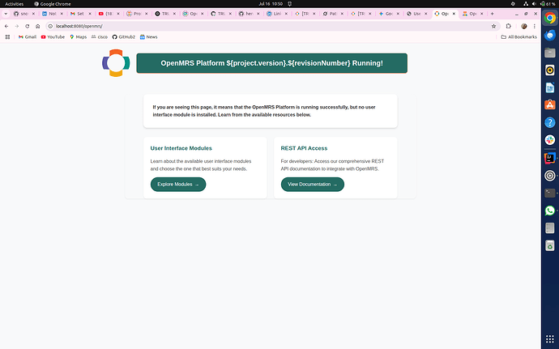Image resolution: width=559 pixels, height=349 pixels.
Task: Open the clock showing Jul 16 10:50
Action: pos(271,4)
